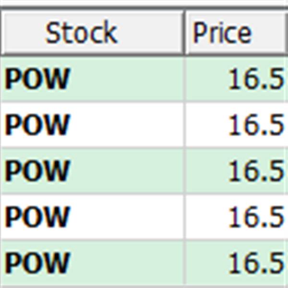Select the third POW stock cell
288x288 pixels.
[x=92, y=171]
